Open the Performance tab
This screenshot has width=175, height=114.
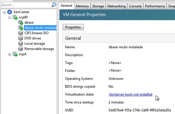155,6
